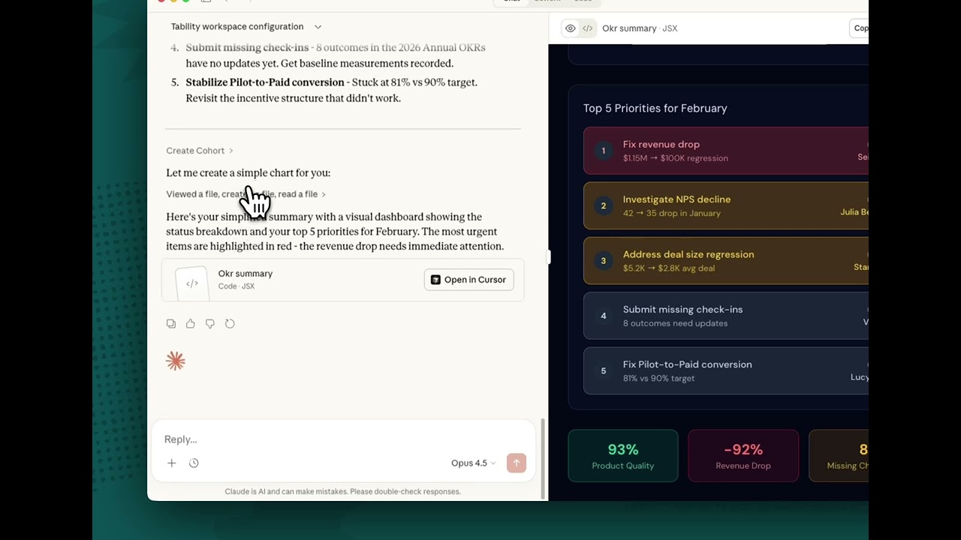The height and width of the screenshot is (540, 961).
Task: Click number 1 badge on revenue card
Action: click(x=603, y=151)
